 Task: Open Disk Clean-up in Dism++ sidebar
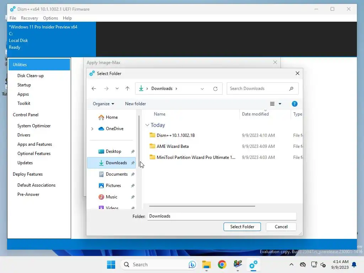pos(31,76)
